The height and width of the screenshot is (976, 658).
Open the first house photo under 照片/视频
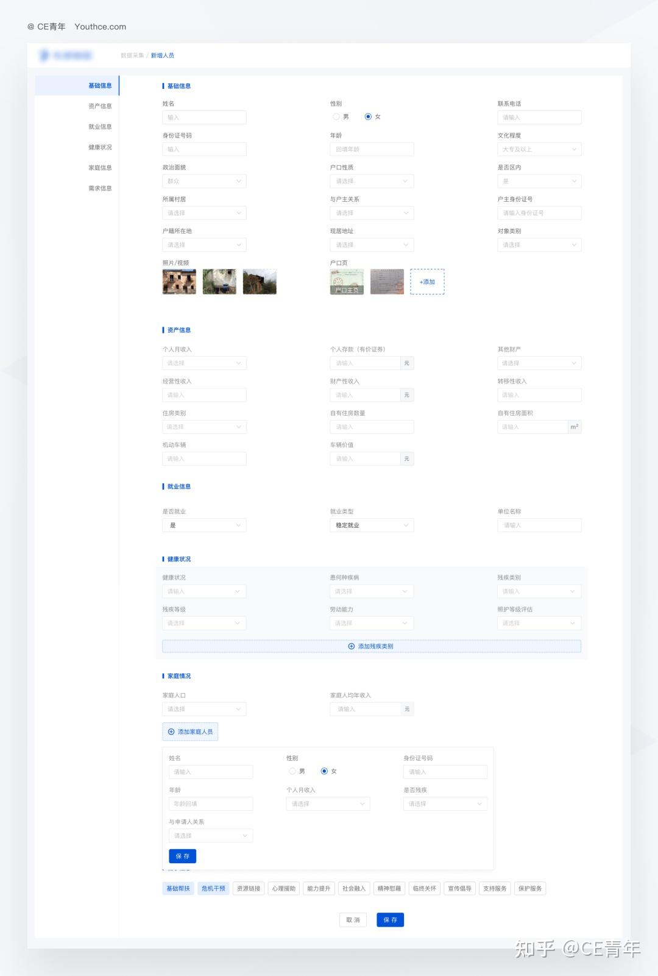(x=179, y=282)
